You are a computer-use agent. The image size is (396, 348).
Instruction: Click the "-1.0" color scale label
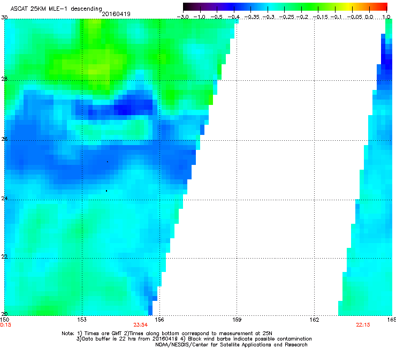(200, 17)
